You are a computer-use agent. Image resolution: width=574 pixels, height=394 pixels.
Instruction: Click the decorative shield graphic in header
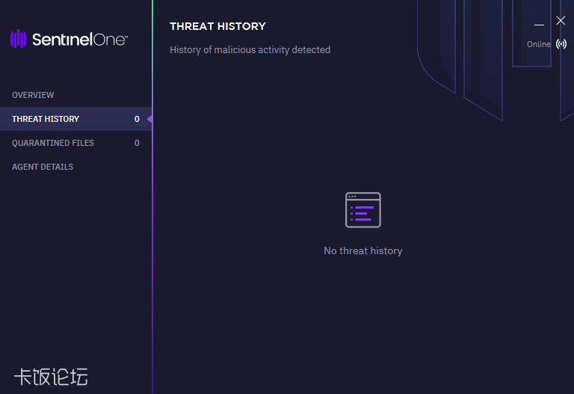[x=482, y=60]
